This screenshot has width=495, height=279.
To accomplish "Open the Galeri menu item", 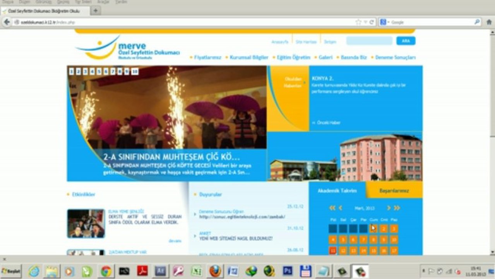I will tap(325, 57).
